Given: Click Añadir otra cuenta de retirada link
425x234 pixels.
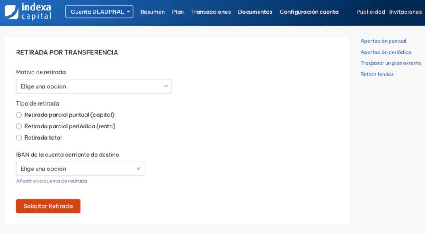Looking at the screenshot, I should coord(51,181).
